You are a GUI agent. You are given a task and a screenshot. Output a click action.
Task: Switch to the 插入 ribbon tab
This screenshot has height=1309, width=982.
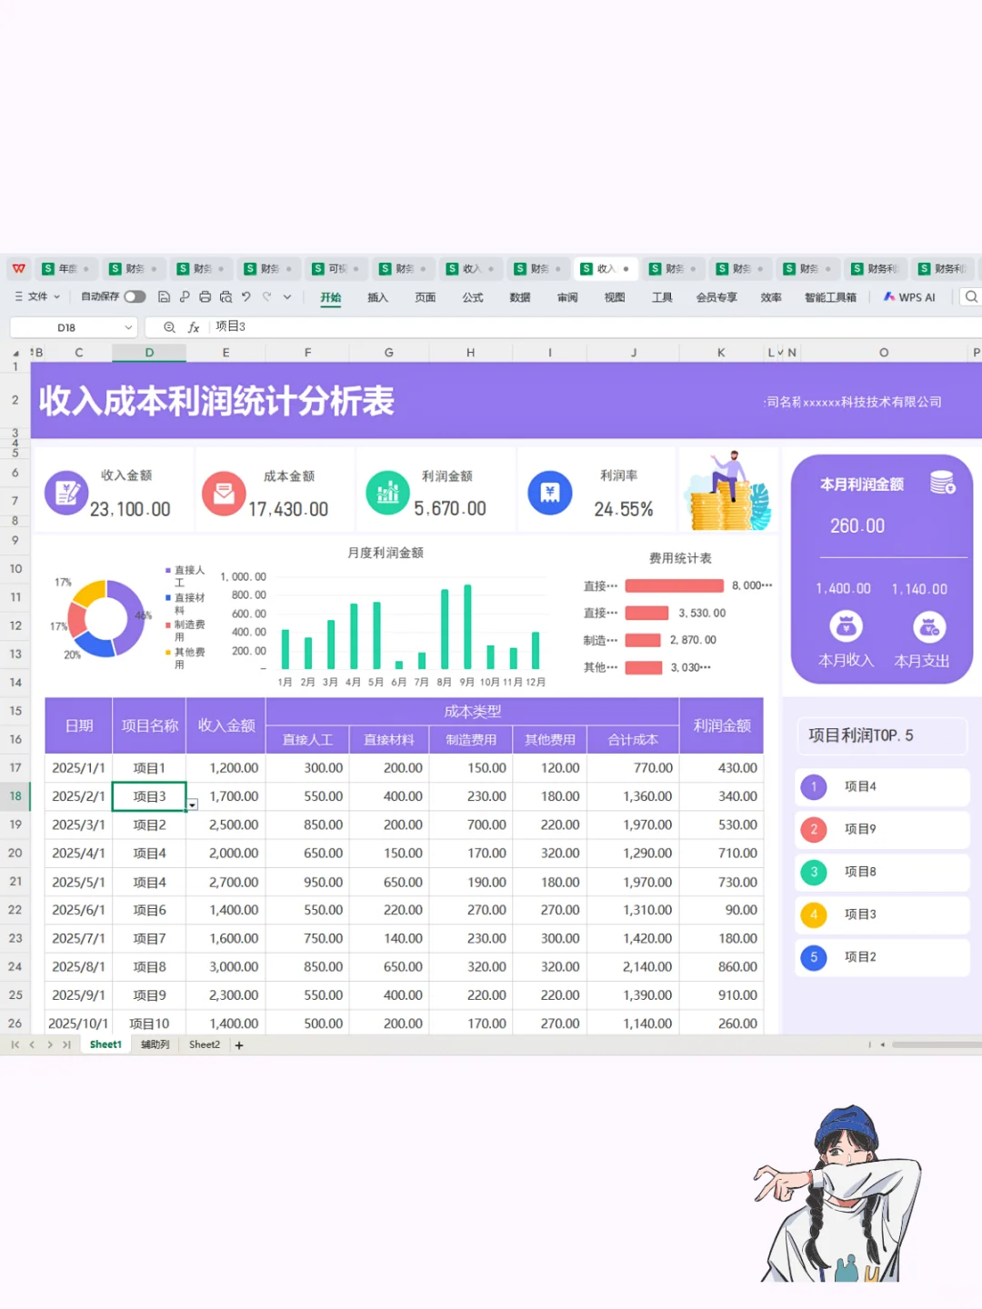tap(376, 297)
